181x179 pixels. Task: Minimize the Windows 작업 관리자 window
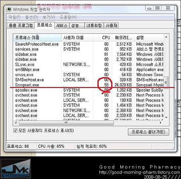150,8
